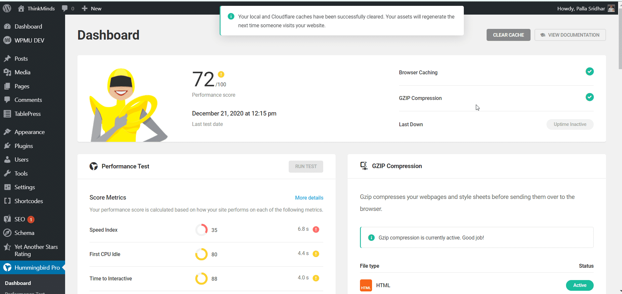Open the Yoast SEO sidebar icon

click(x=7, y=219)
